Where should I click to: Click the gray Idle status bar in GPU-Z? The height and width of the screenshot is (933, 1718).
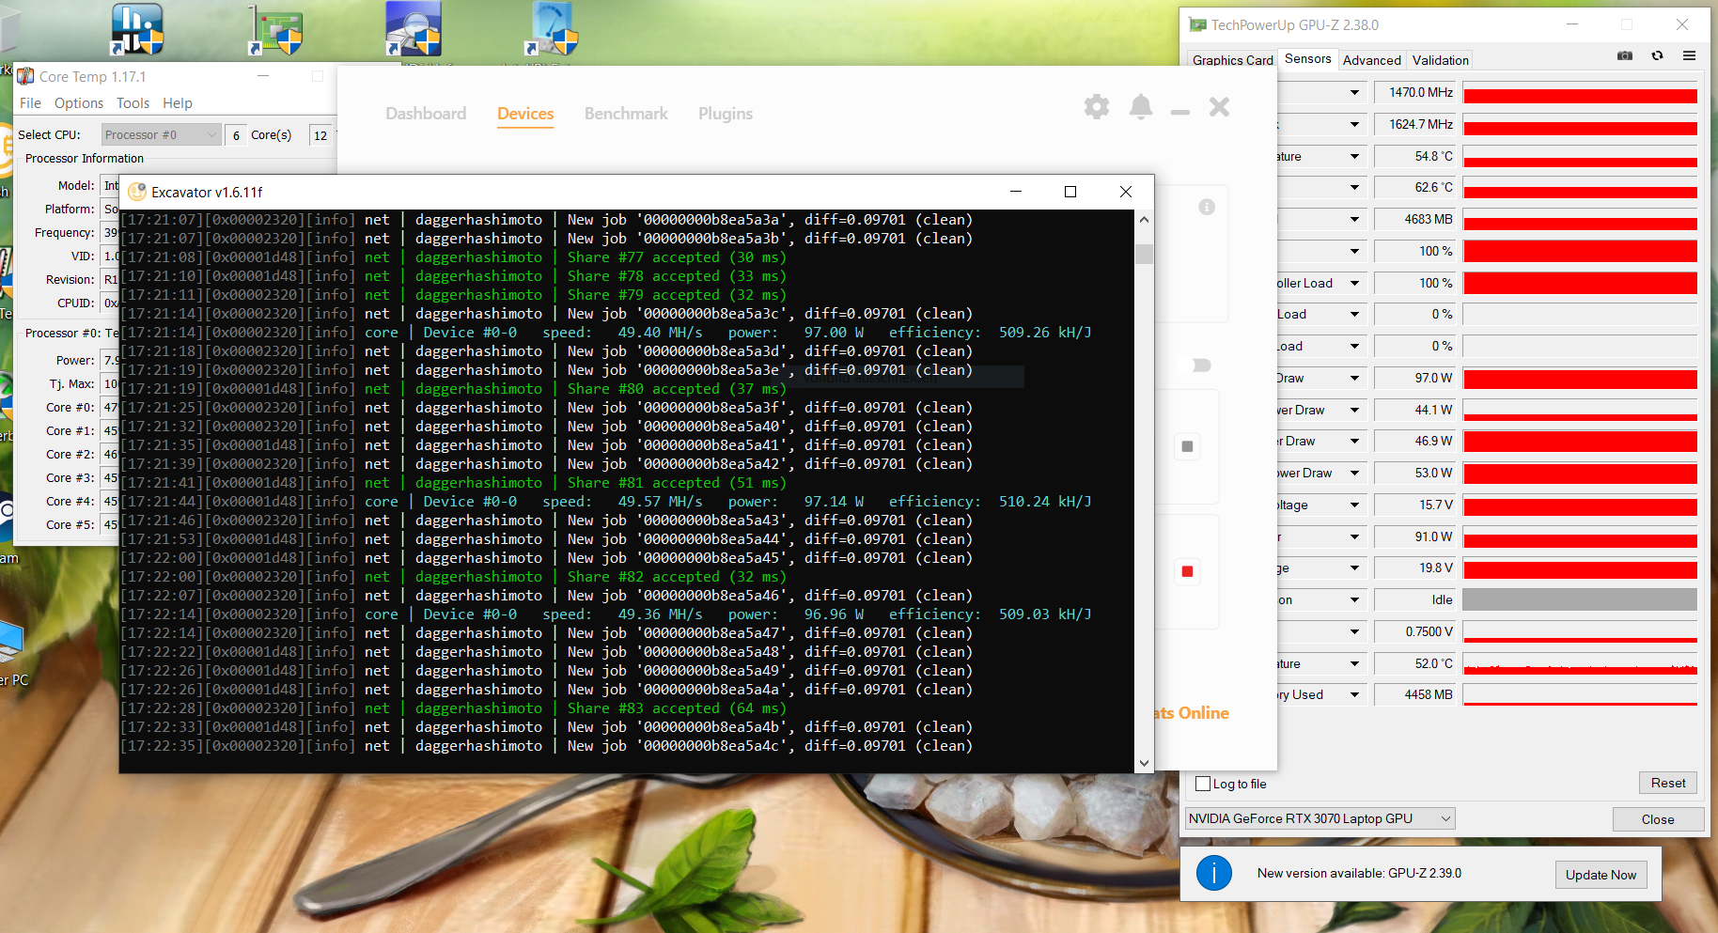1580,599
